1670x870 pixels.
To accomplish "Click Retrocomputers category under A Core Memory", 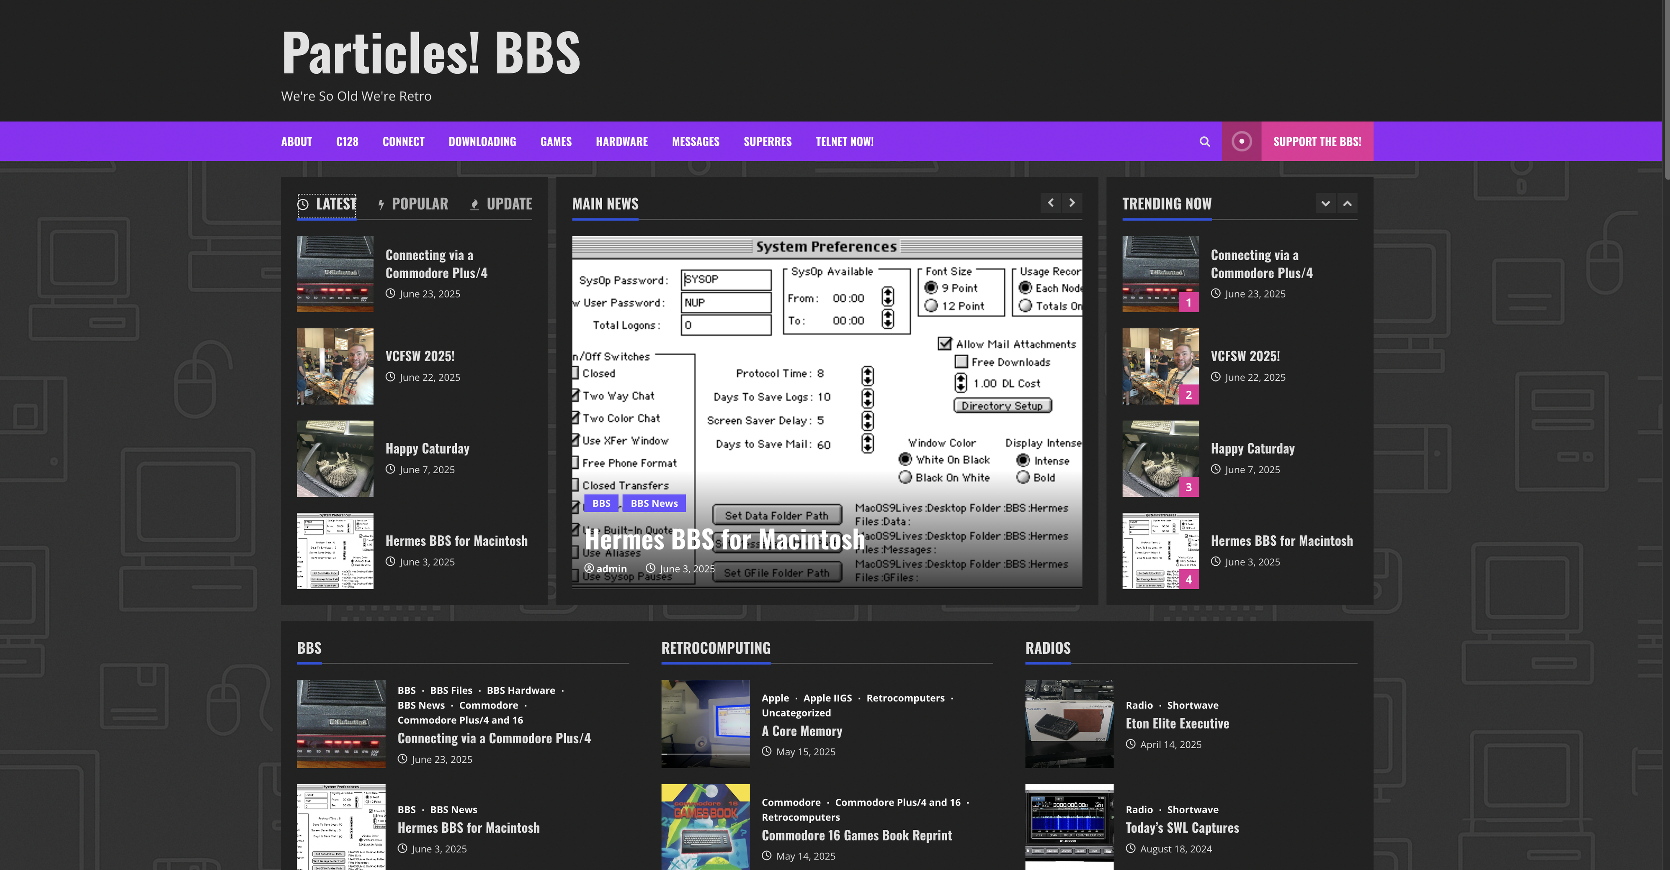I will tap(905, 698).
